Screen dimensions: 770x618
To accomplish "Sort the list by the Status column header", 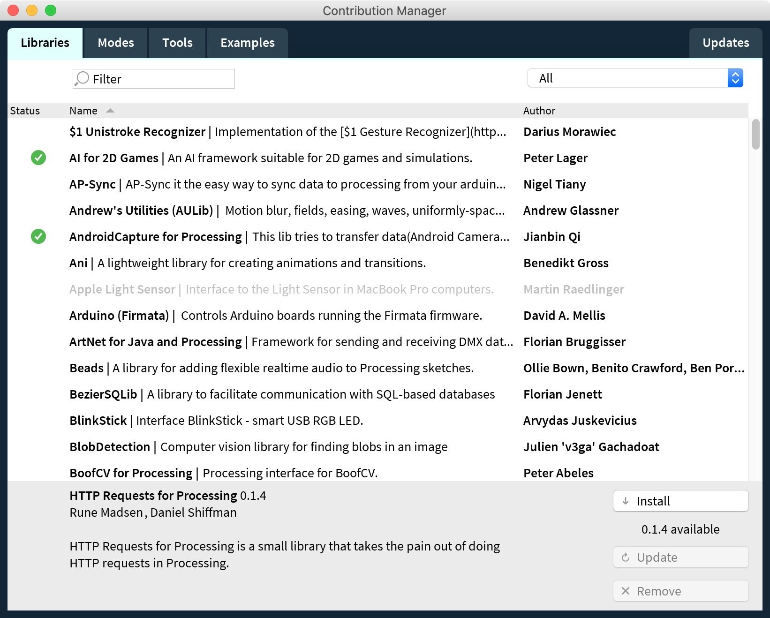I will 25,111.
